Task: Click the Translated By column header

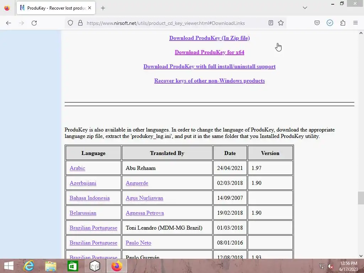Action: point(167,153)
